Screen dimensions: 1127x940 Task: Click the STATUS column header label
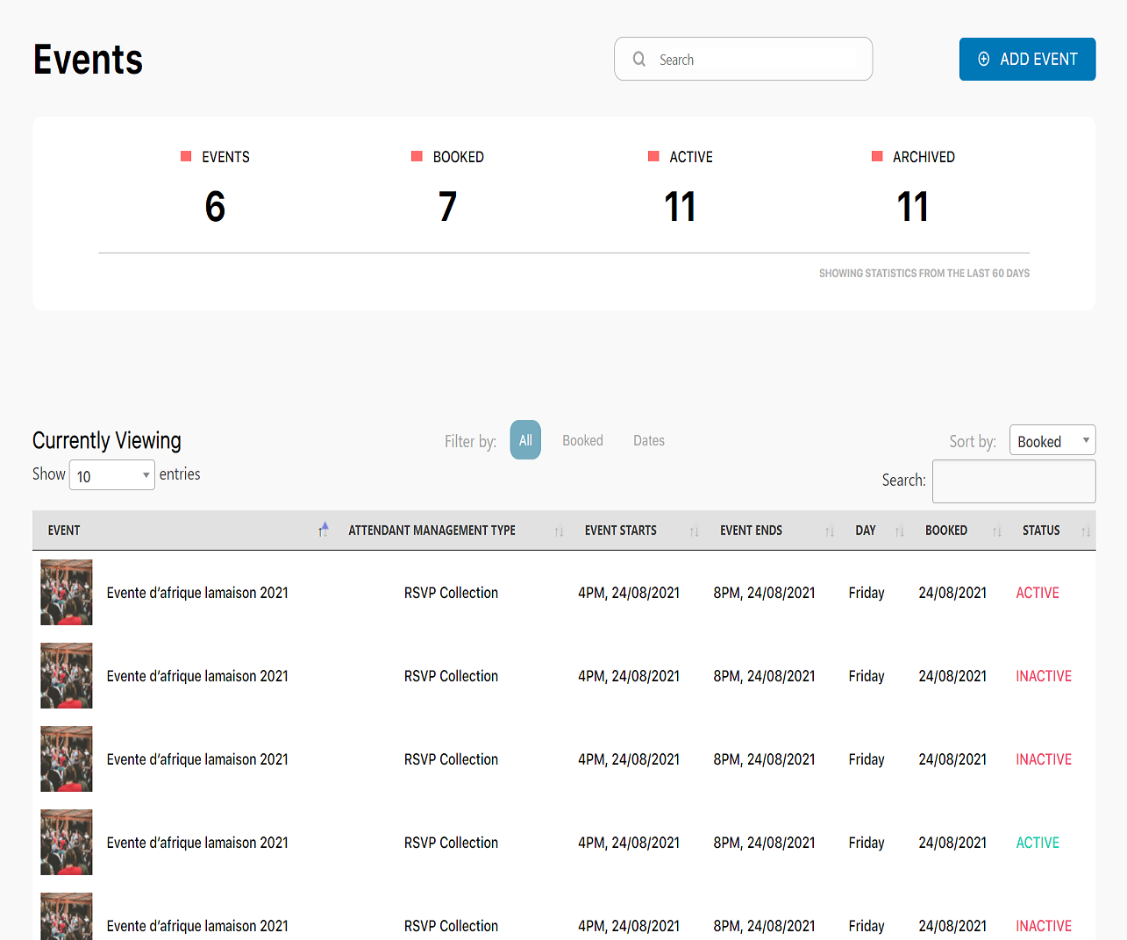point(1041,531)
